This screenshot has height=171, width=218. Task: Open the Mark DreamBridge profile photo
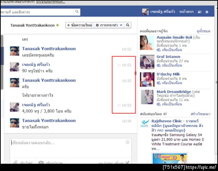click(x=147, y=97)
